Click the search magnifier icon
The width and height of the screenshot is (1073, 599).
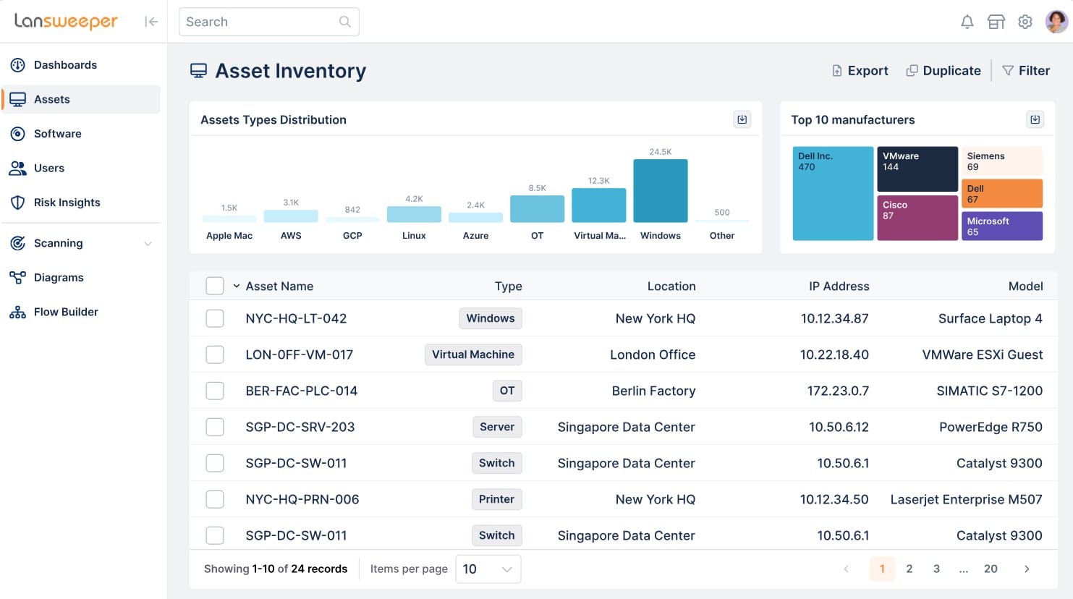345,22
